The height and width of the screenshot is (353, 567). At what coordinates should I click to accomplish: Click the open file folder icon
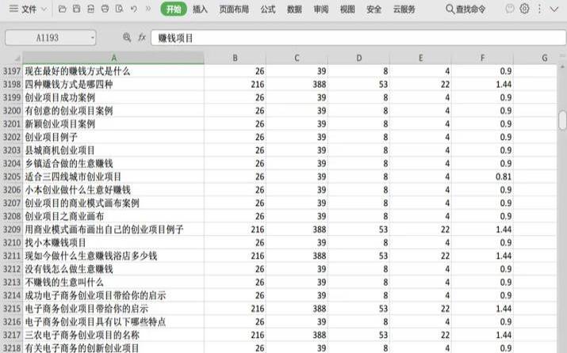tap(61, 9)
